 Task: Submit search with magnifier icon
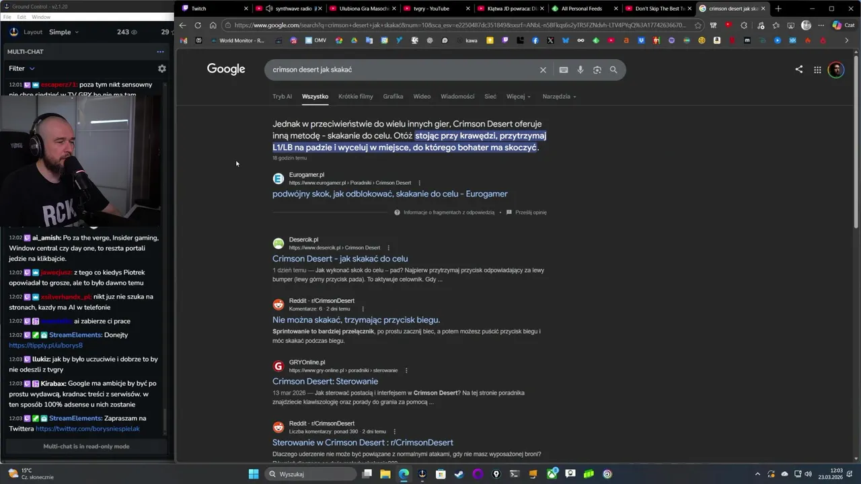coord(613,70)
